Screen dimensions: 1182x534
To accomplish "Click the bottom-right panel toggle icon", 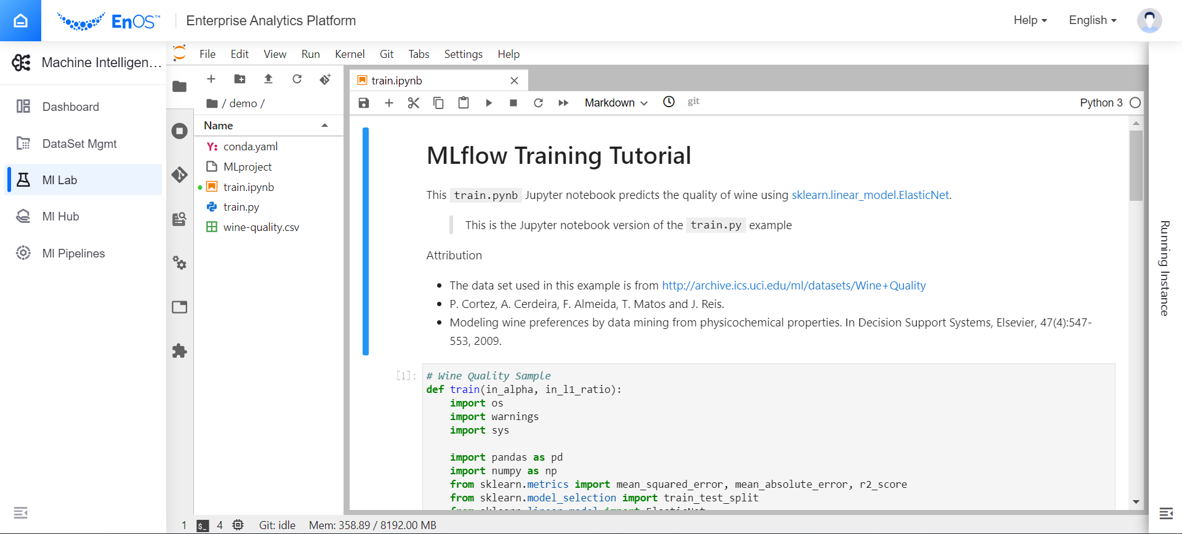I will pyautogui.click(x=1165, y=513).
